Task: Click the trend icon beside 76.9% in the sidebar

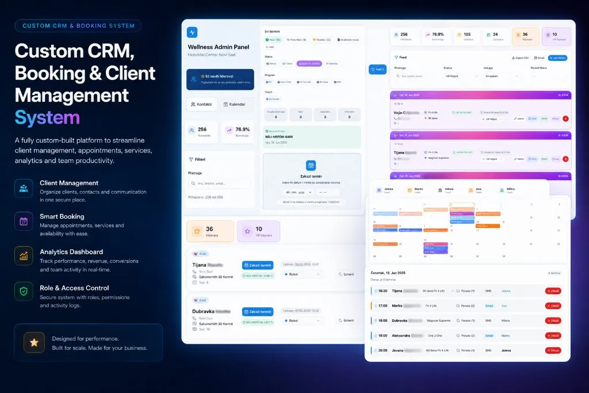Action: point(229,131)
